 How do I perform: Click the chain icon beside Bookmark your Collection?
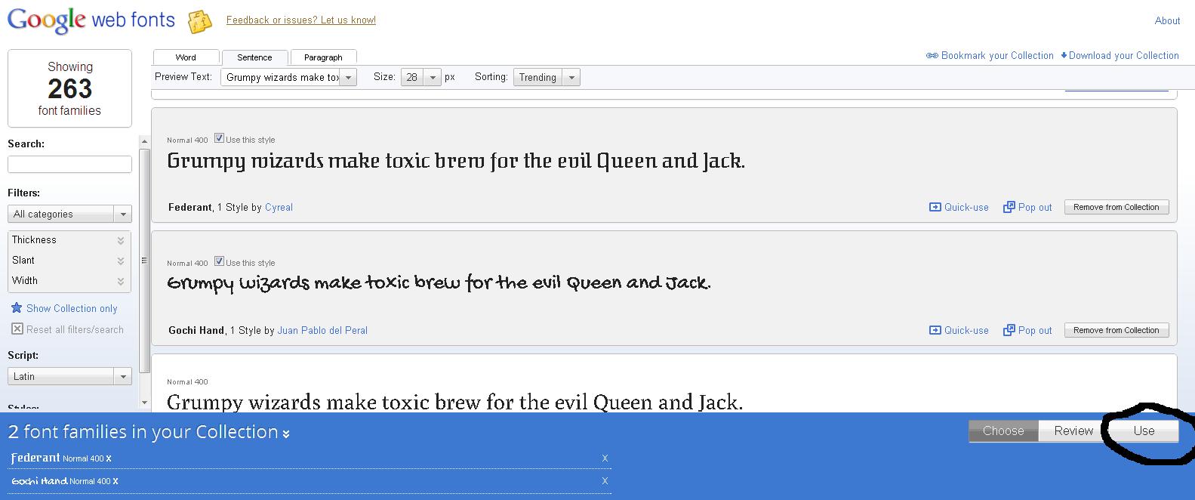coord(932,55)
